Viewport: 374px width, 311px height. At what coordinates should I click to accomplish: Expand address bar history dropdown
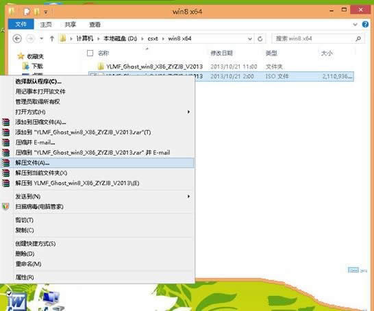coord(250,38)
